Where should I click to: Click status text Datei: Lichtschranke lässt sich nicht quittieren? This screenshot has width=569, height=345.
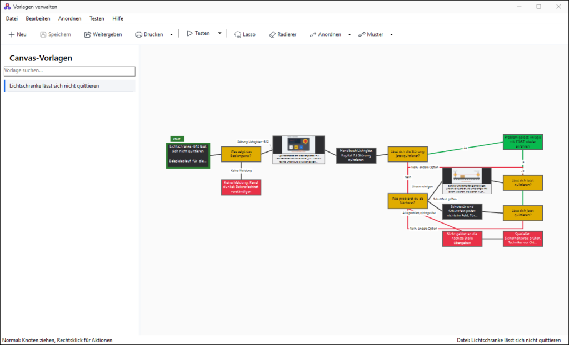pos(509,341)
